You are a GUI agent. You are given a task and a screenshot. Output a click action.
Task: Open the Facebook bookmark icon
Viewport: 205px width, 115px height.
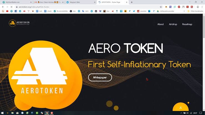click(x=16, y=11)
